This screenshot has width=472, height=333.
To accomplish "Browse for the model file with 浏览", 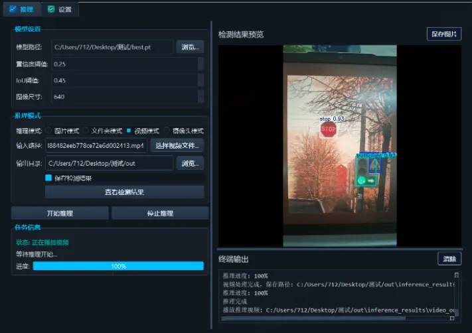I will tap(190, 47).
